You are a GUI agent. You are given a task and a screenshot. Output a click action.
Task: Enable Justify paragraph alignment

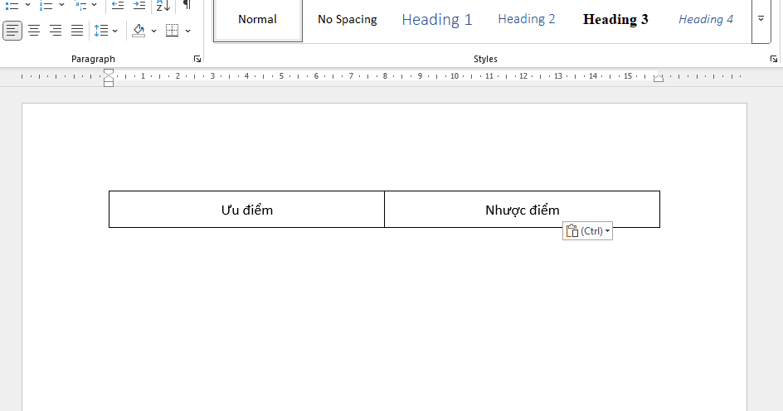click(77, 31)
